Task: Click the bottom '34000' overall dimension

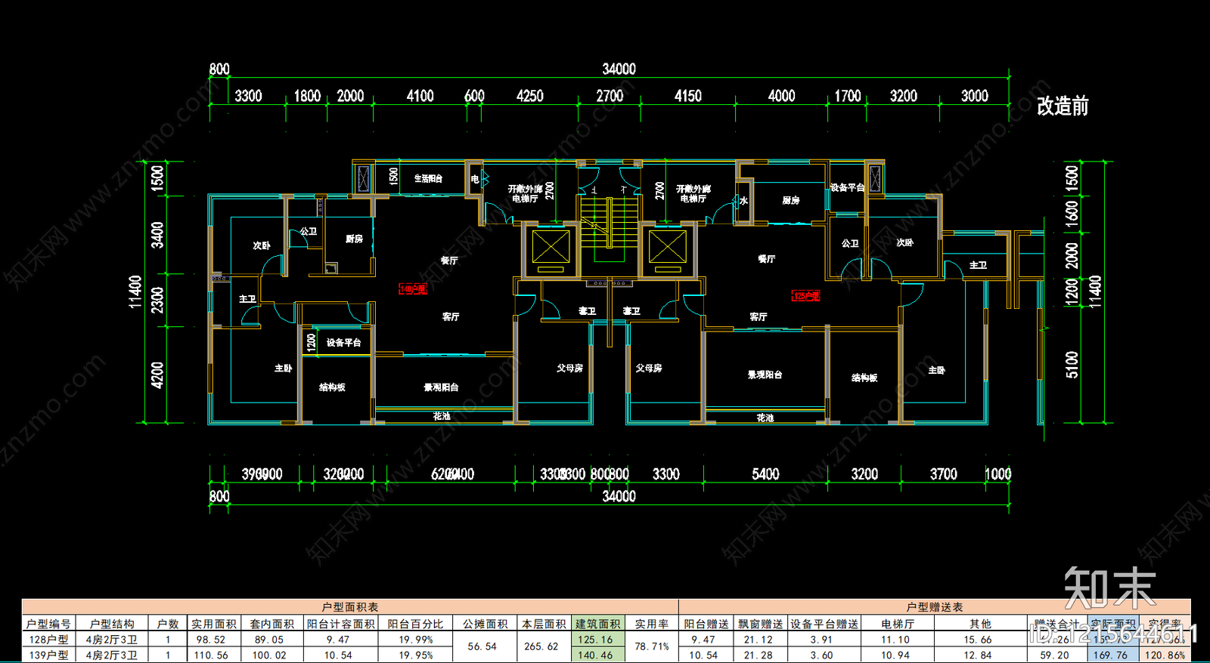Action: pos(619,496)
